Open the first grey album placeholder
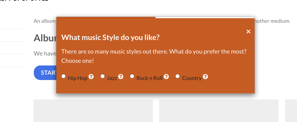The width and height of the screenshot is (297, 122). pos(93,111)
